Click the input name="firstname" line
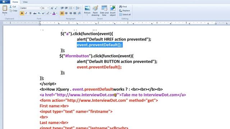This screenshot has height=129, width=230. point(76,111)
